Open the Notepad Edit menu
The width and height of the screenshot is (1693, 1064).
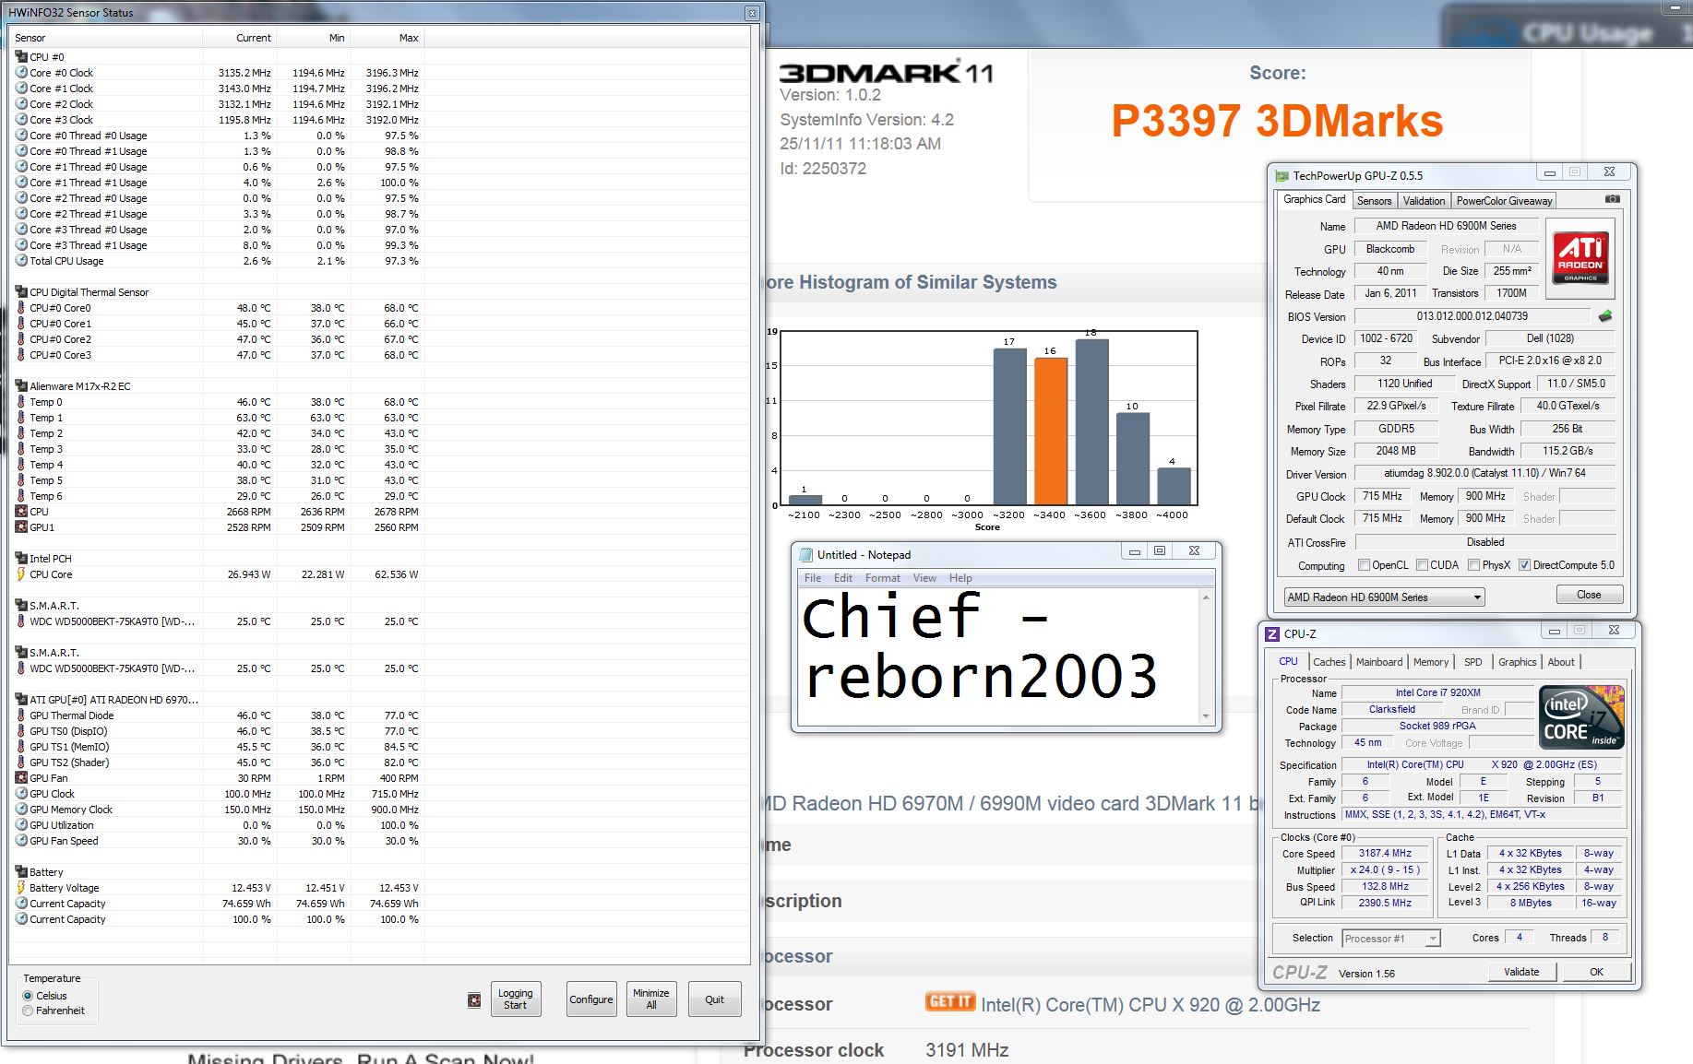843,578
